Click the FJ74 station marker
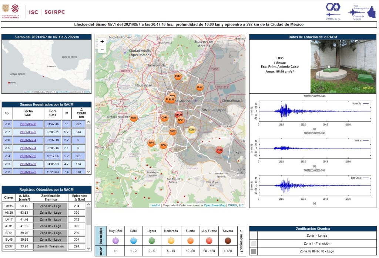 pos(151,143)
